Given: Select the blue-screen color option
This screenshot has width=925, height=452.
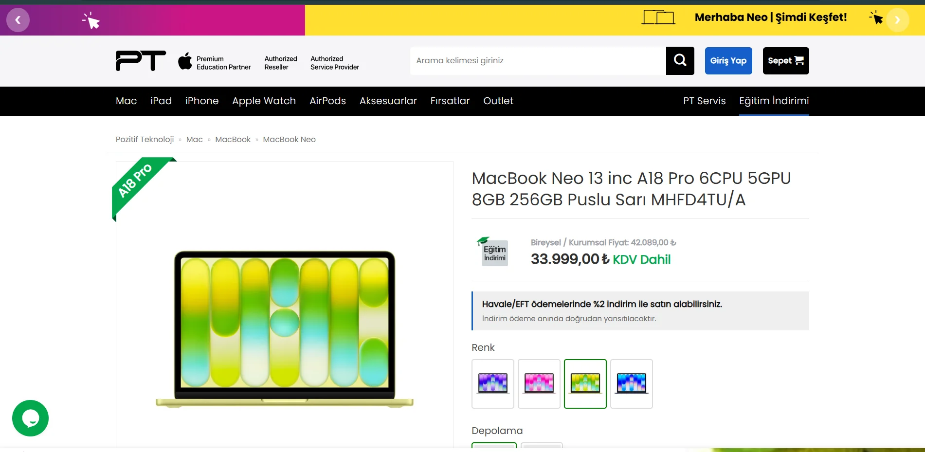Looking at the screenshot, I should click(632, 384).
